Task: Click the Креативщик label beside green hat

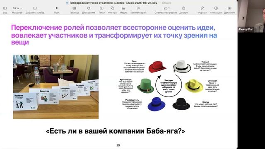Action: point(126,79)
